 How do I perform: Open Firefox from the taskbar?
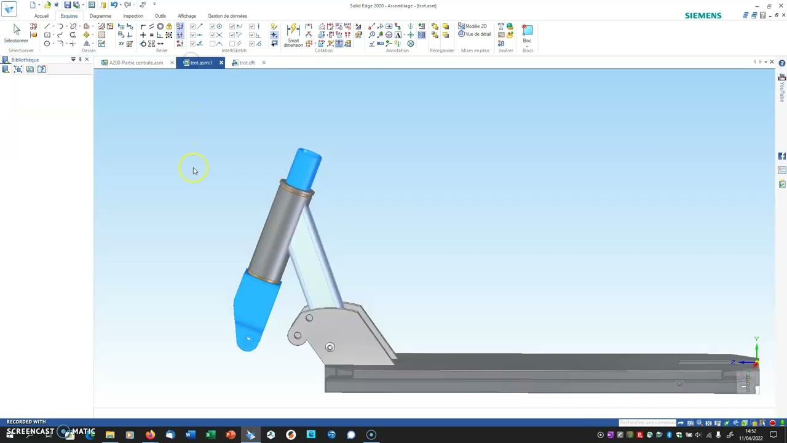150,435
